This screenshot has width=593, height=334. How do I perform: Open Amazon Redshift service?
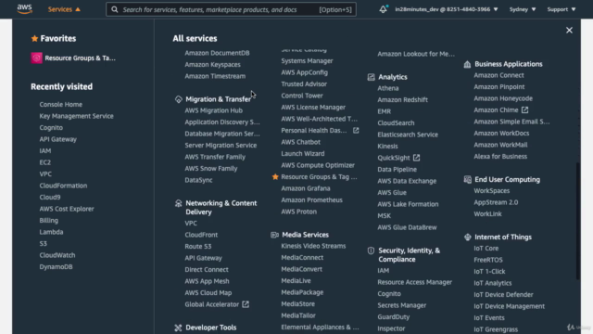[x=402, y=99]
